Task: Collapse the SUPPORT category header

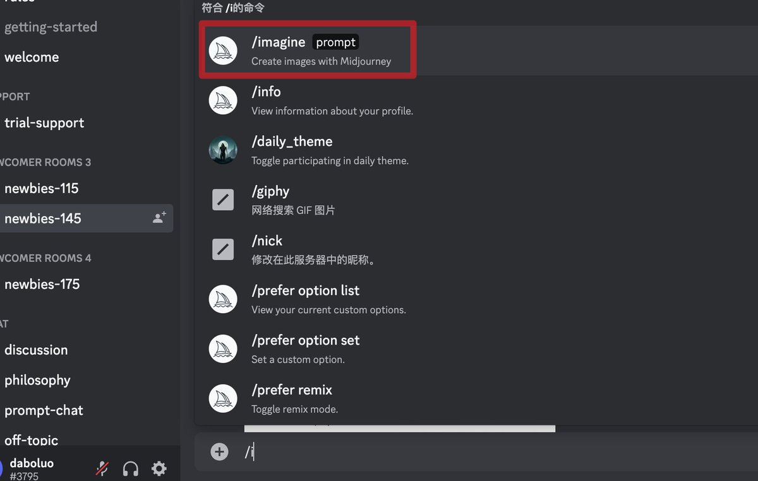Action: 15,97
